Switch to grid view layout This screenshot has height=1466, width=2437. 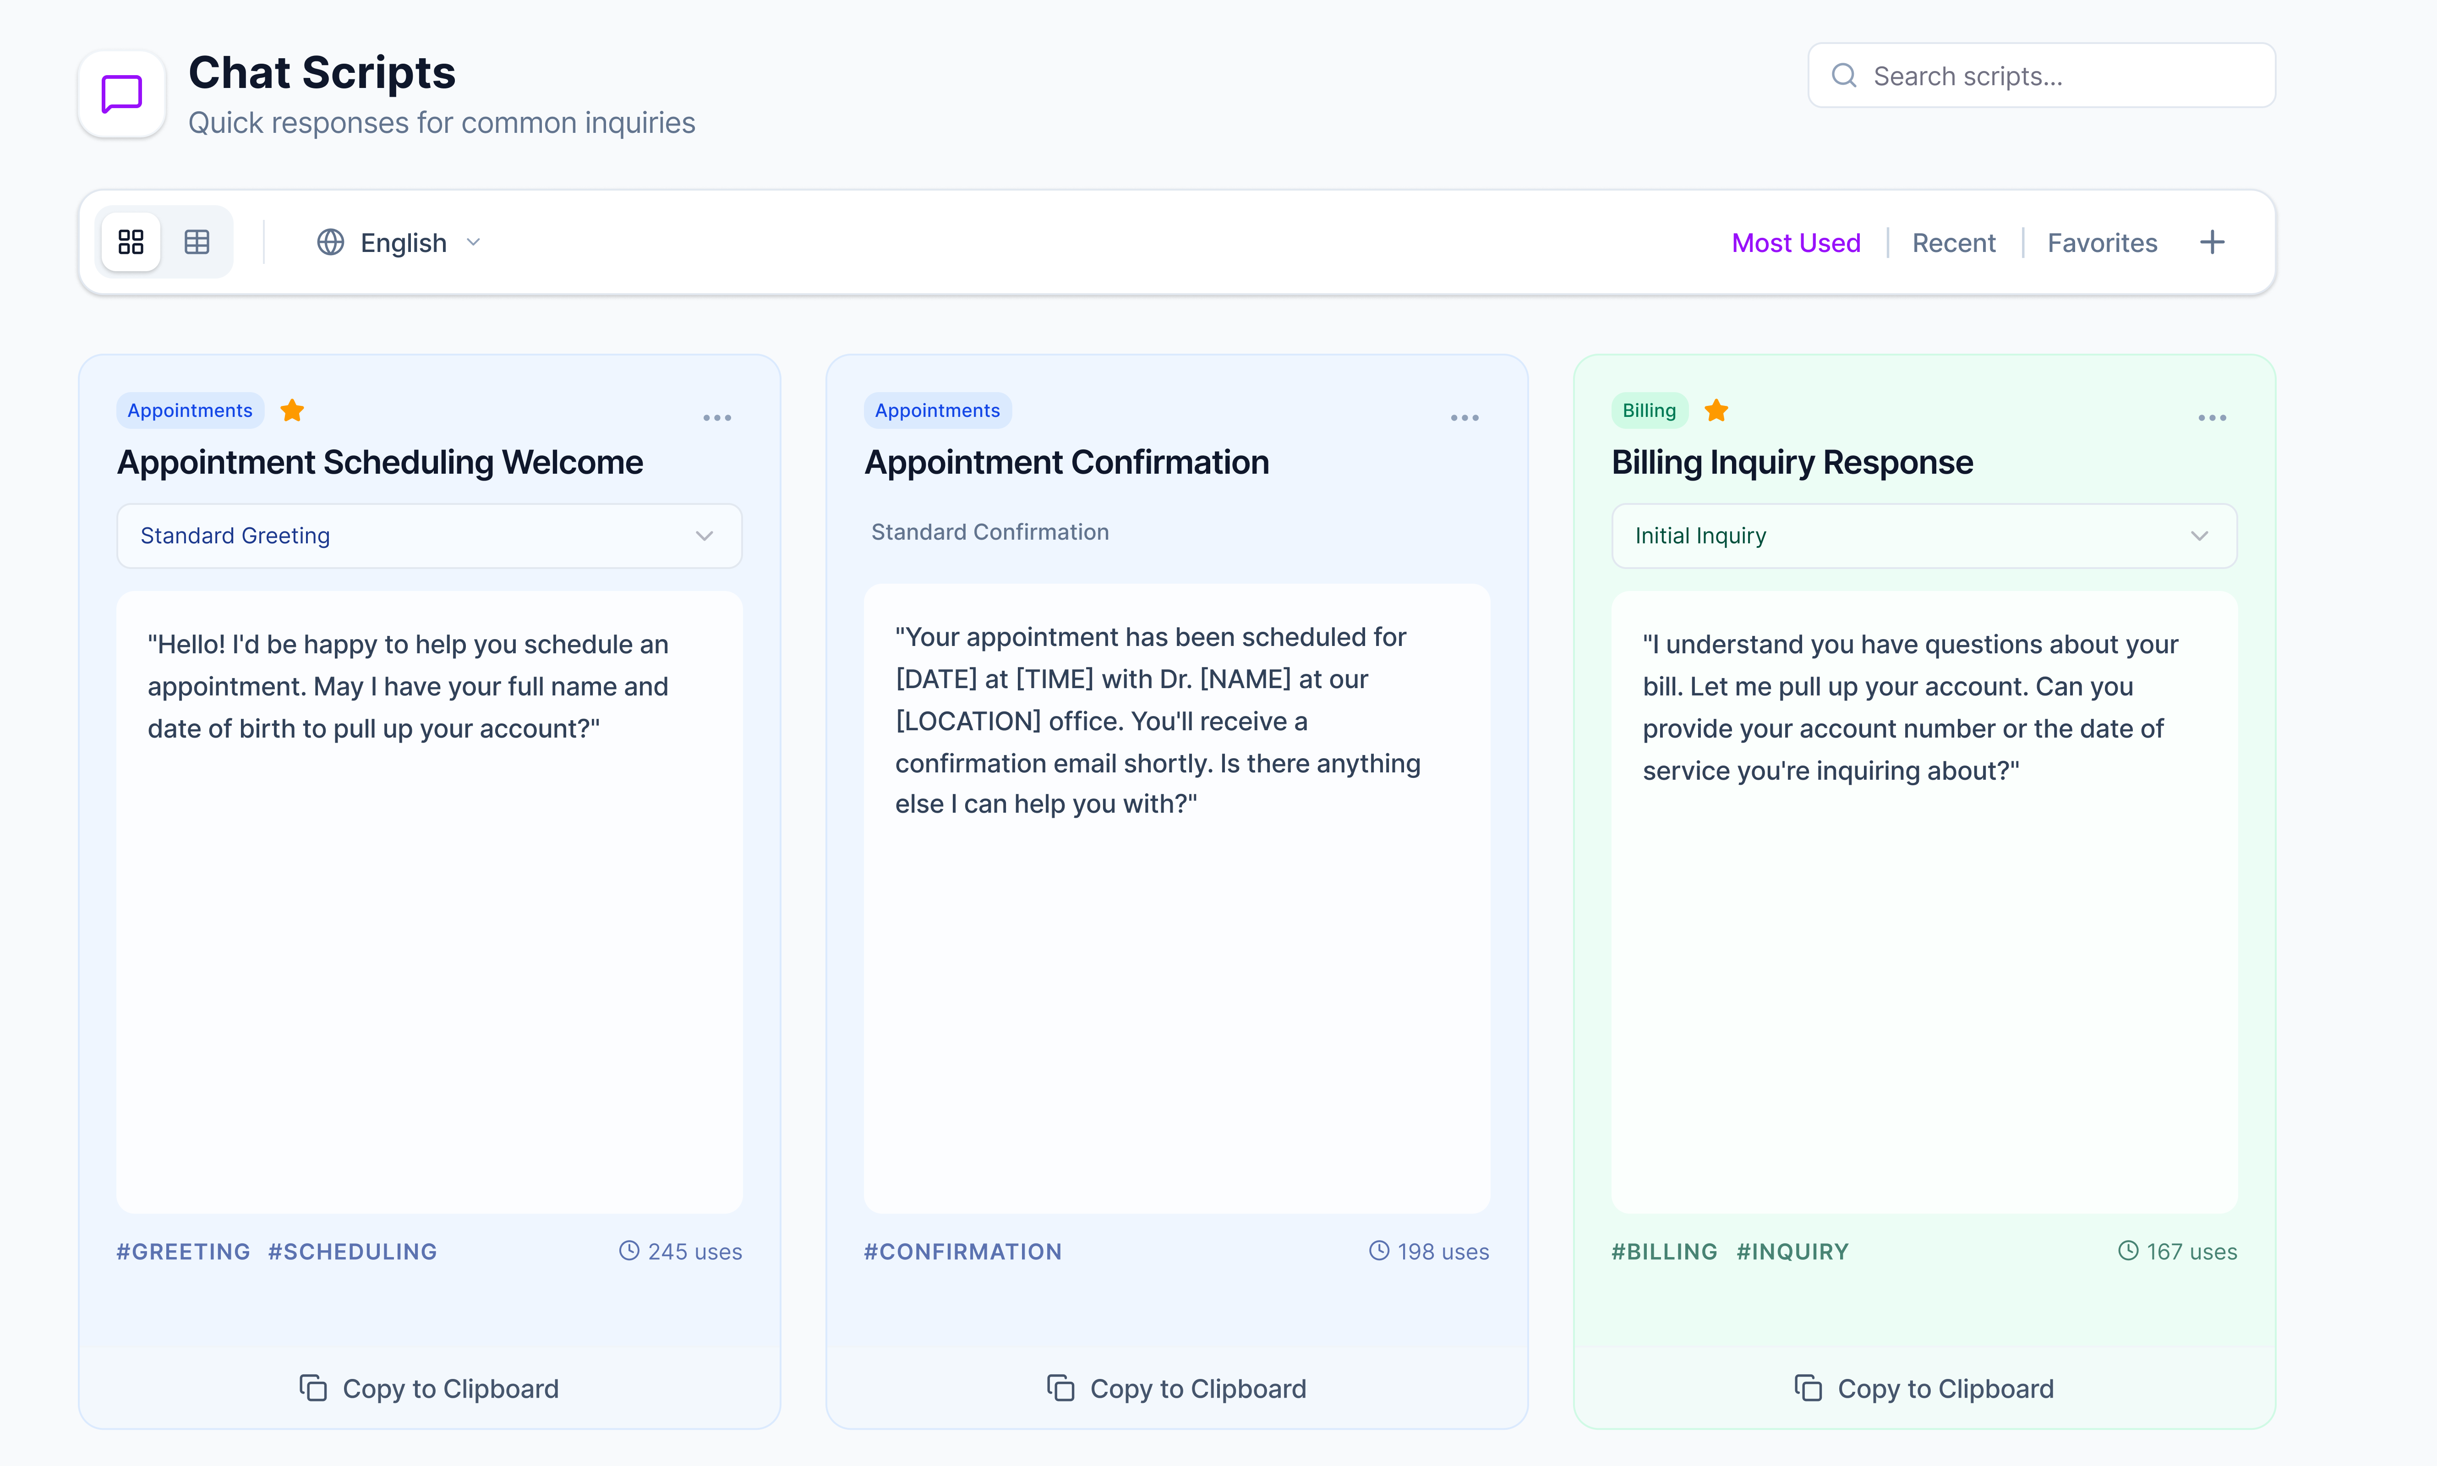click(x=131, y=242)
